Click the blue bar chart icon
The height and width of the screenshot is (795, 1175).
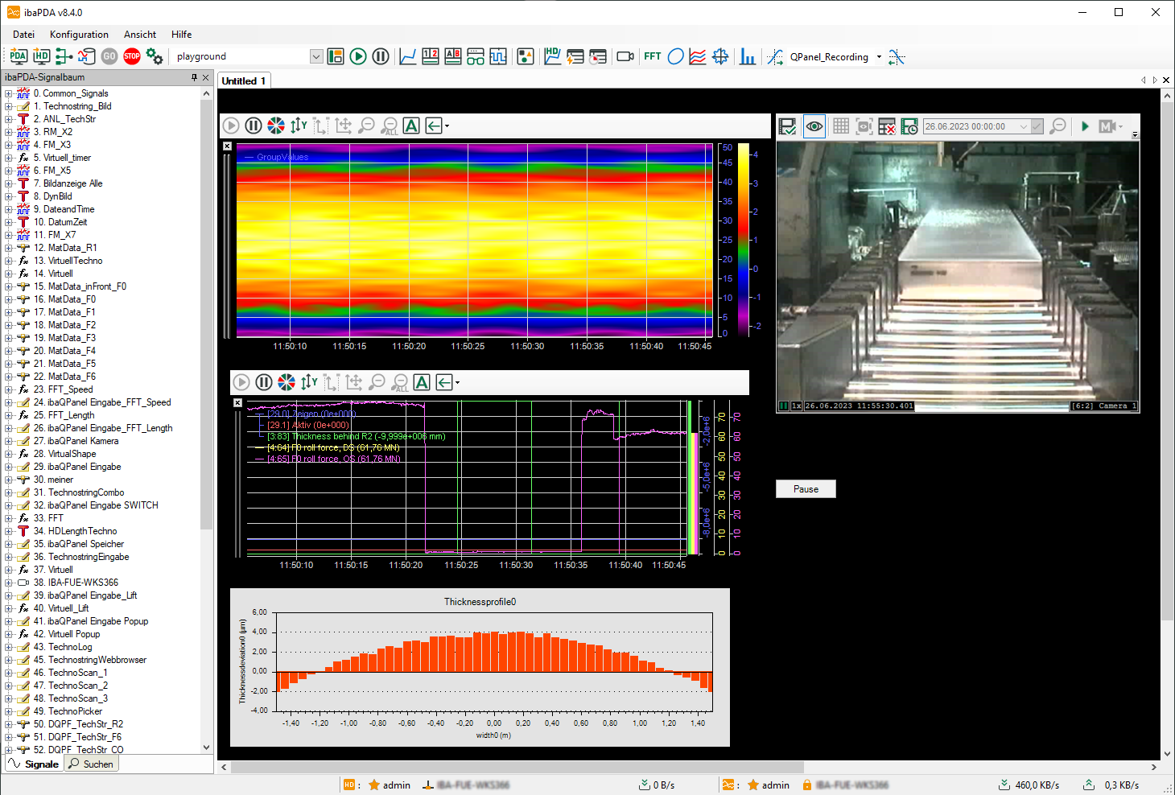pyautogui.click(x=748, y=56)
